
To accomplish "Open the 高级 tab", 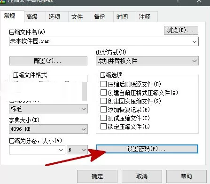I will 35,16.
